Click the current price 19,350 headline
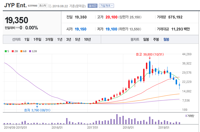This screenshot has height=132, width=200. 17,20
